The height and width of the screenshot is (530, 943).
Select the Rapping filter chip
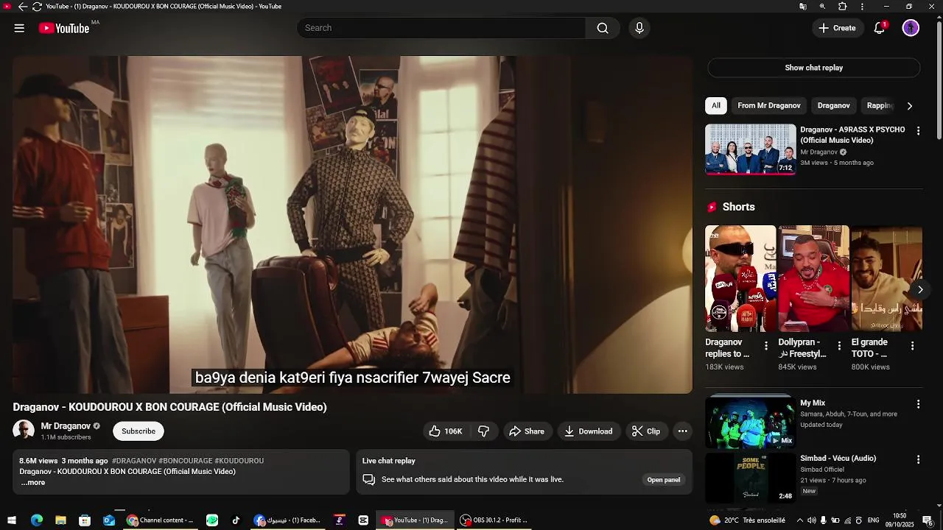[x=880, y=106]
